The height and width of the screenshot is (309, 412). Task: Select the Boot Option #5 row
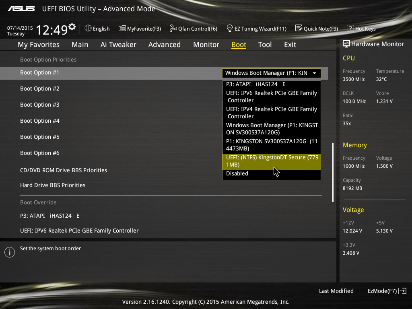click(x=40, y=137)
